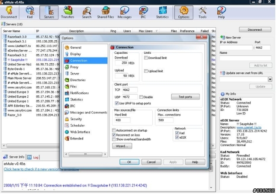Viewport: 277px width, 194px height.
Task: Confirm Options with OK button
Action: pyautogui.click(x=129, y=162)
